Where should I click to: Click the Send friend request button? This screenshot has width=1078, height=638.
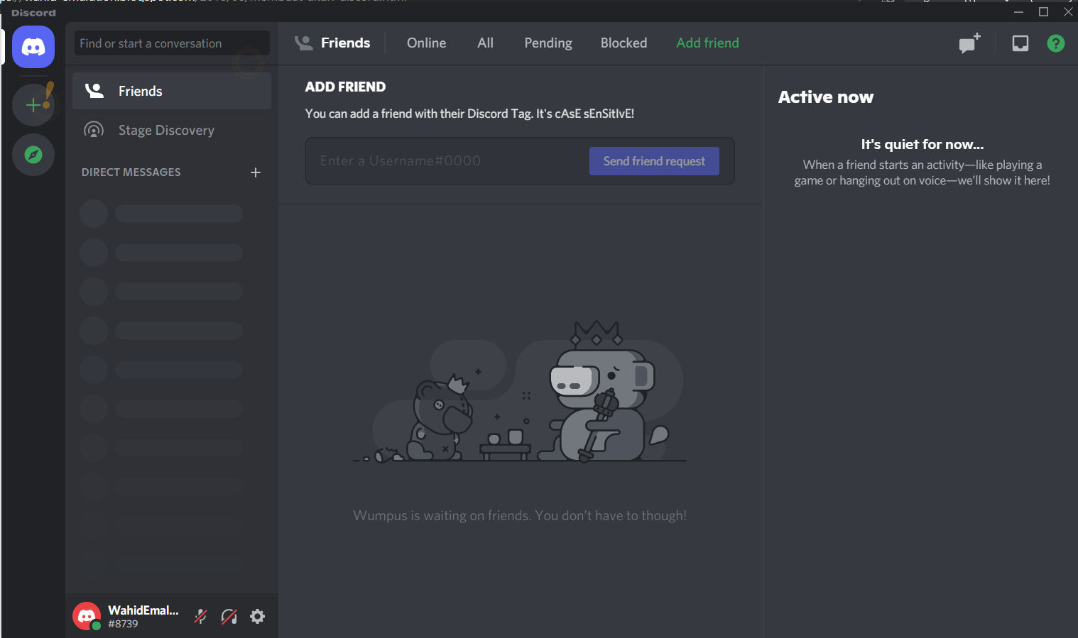pos(654,161)
